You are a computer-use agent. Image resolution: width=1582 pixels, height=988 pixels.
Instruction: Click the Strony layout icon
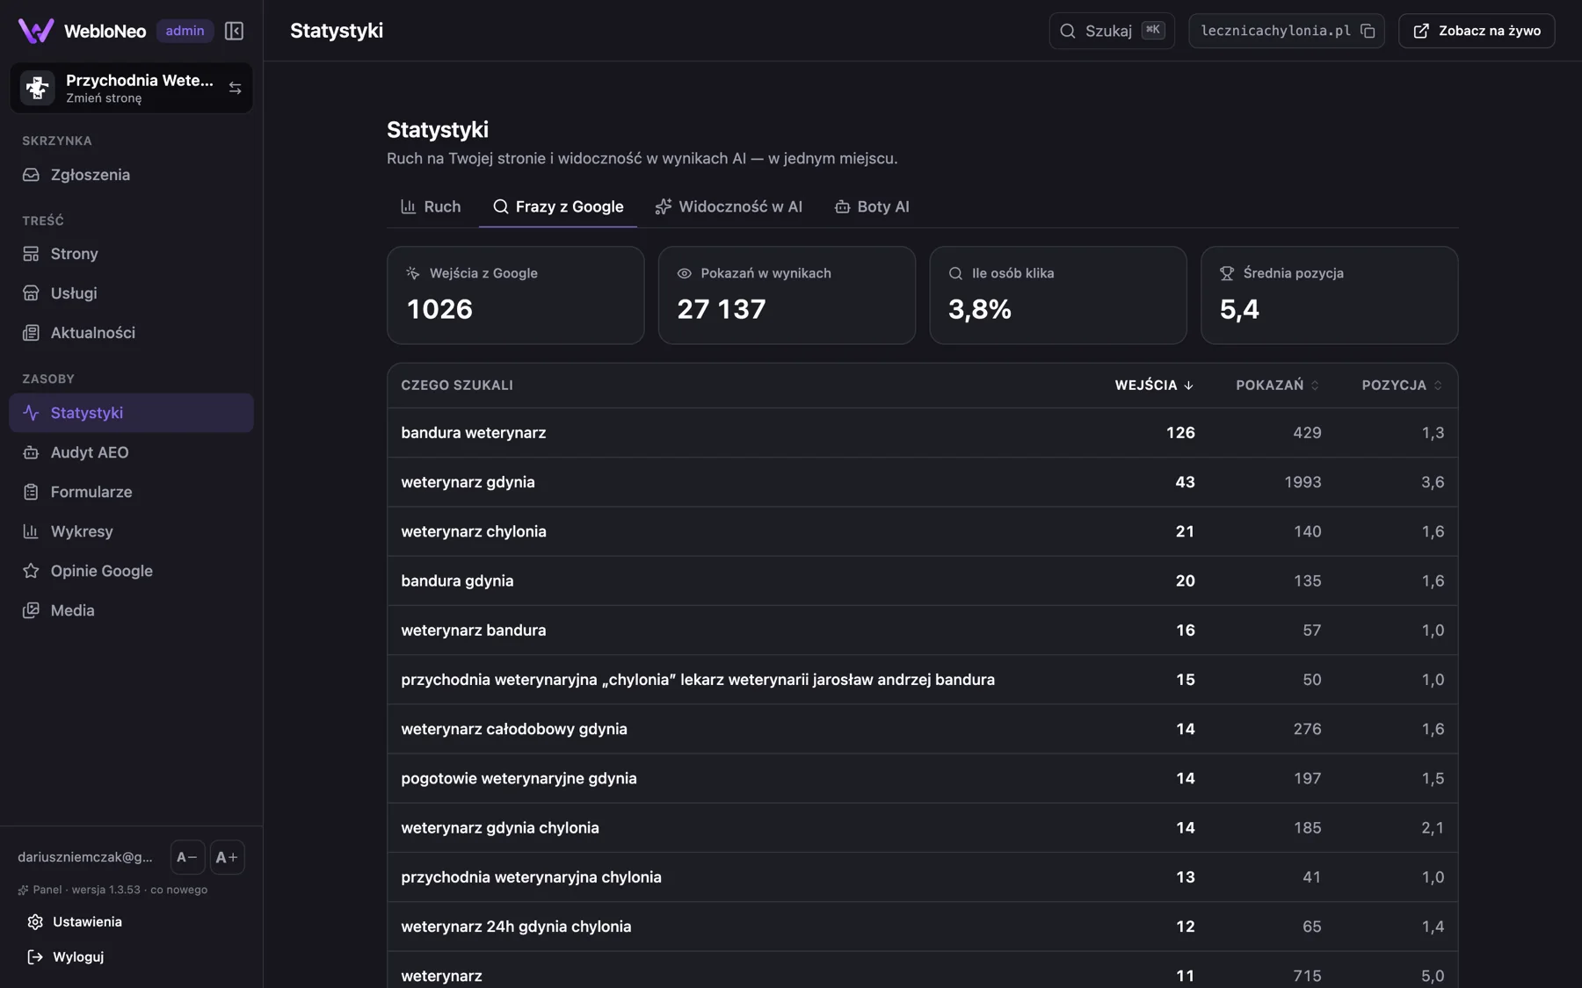pyautogui.click(x=31, y=254)
